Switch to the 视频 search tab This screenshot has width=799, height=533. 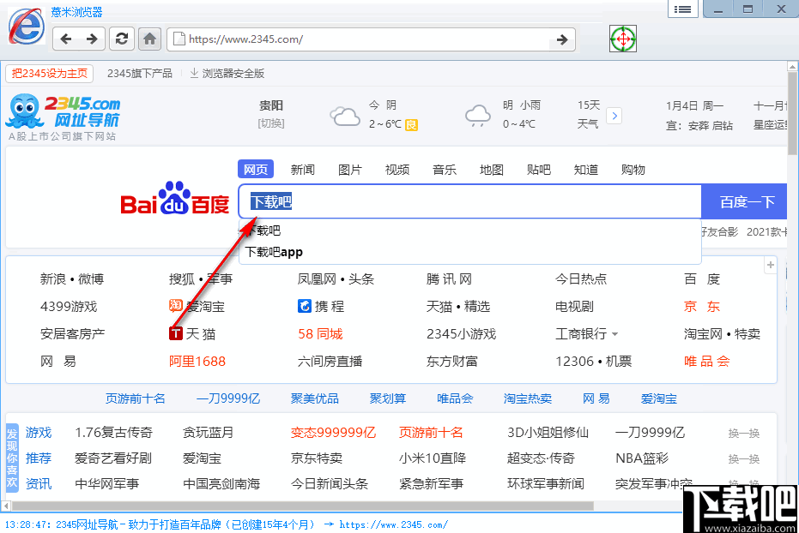(x=397, y=170)
